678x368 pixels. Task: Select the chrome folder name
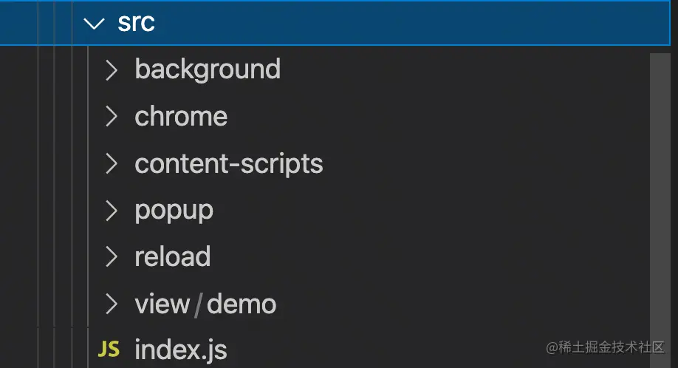pos(181,117)
